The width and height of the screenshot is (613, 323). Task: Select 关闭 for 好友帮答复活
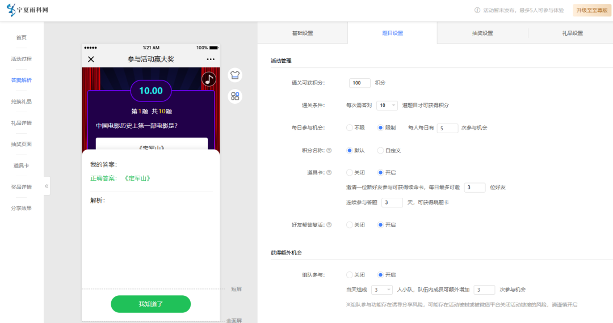(355, 225)
